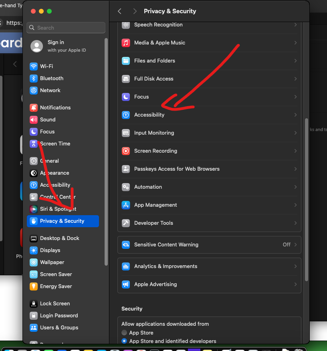The width and height of the screenshot is (327, 351).
Task: Select App Store and identified developers option
Action: coord(124,341)
